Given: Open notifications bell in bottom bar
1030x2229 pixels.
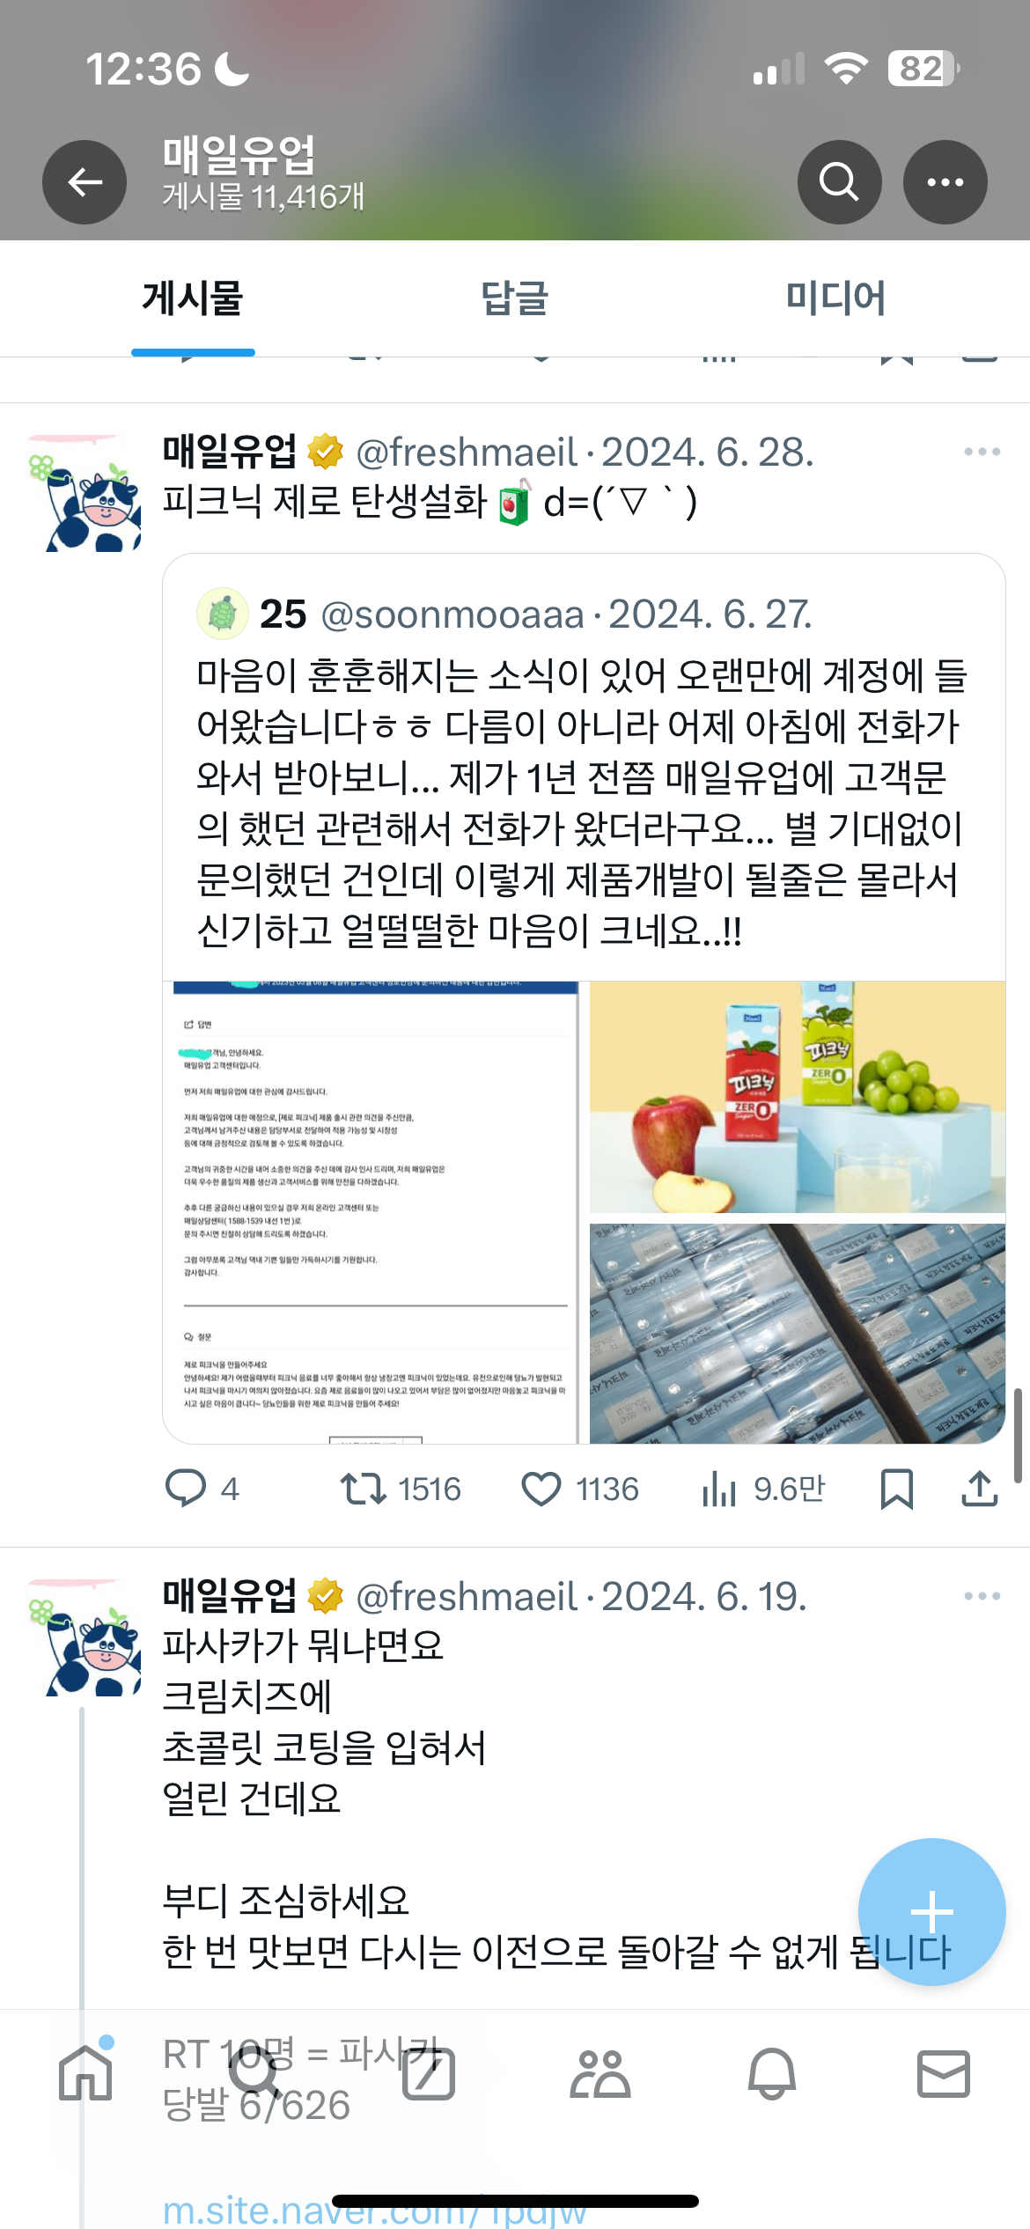Looking at the screenshot, I should pos(772,2074).
